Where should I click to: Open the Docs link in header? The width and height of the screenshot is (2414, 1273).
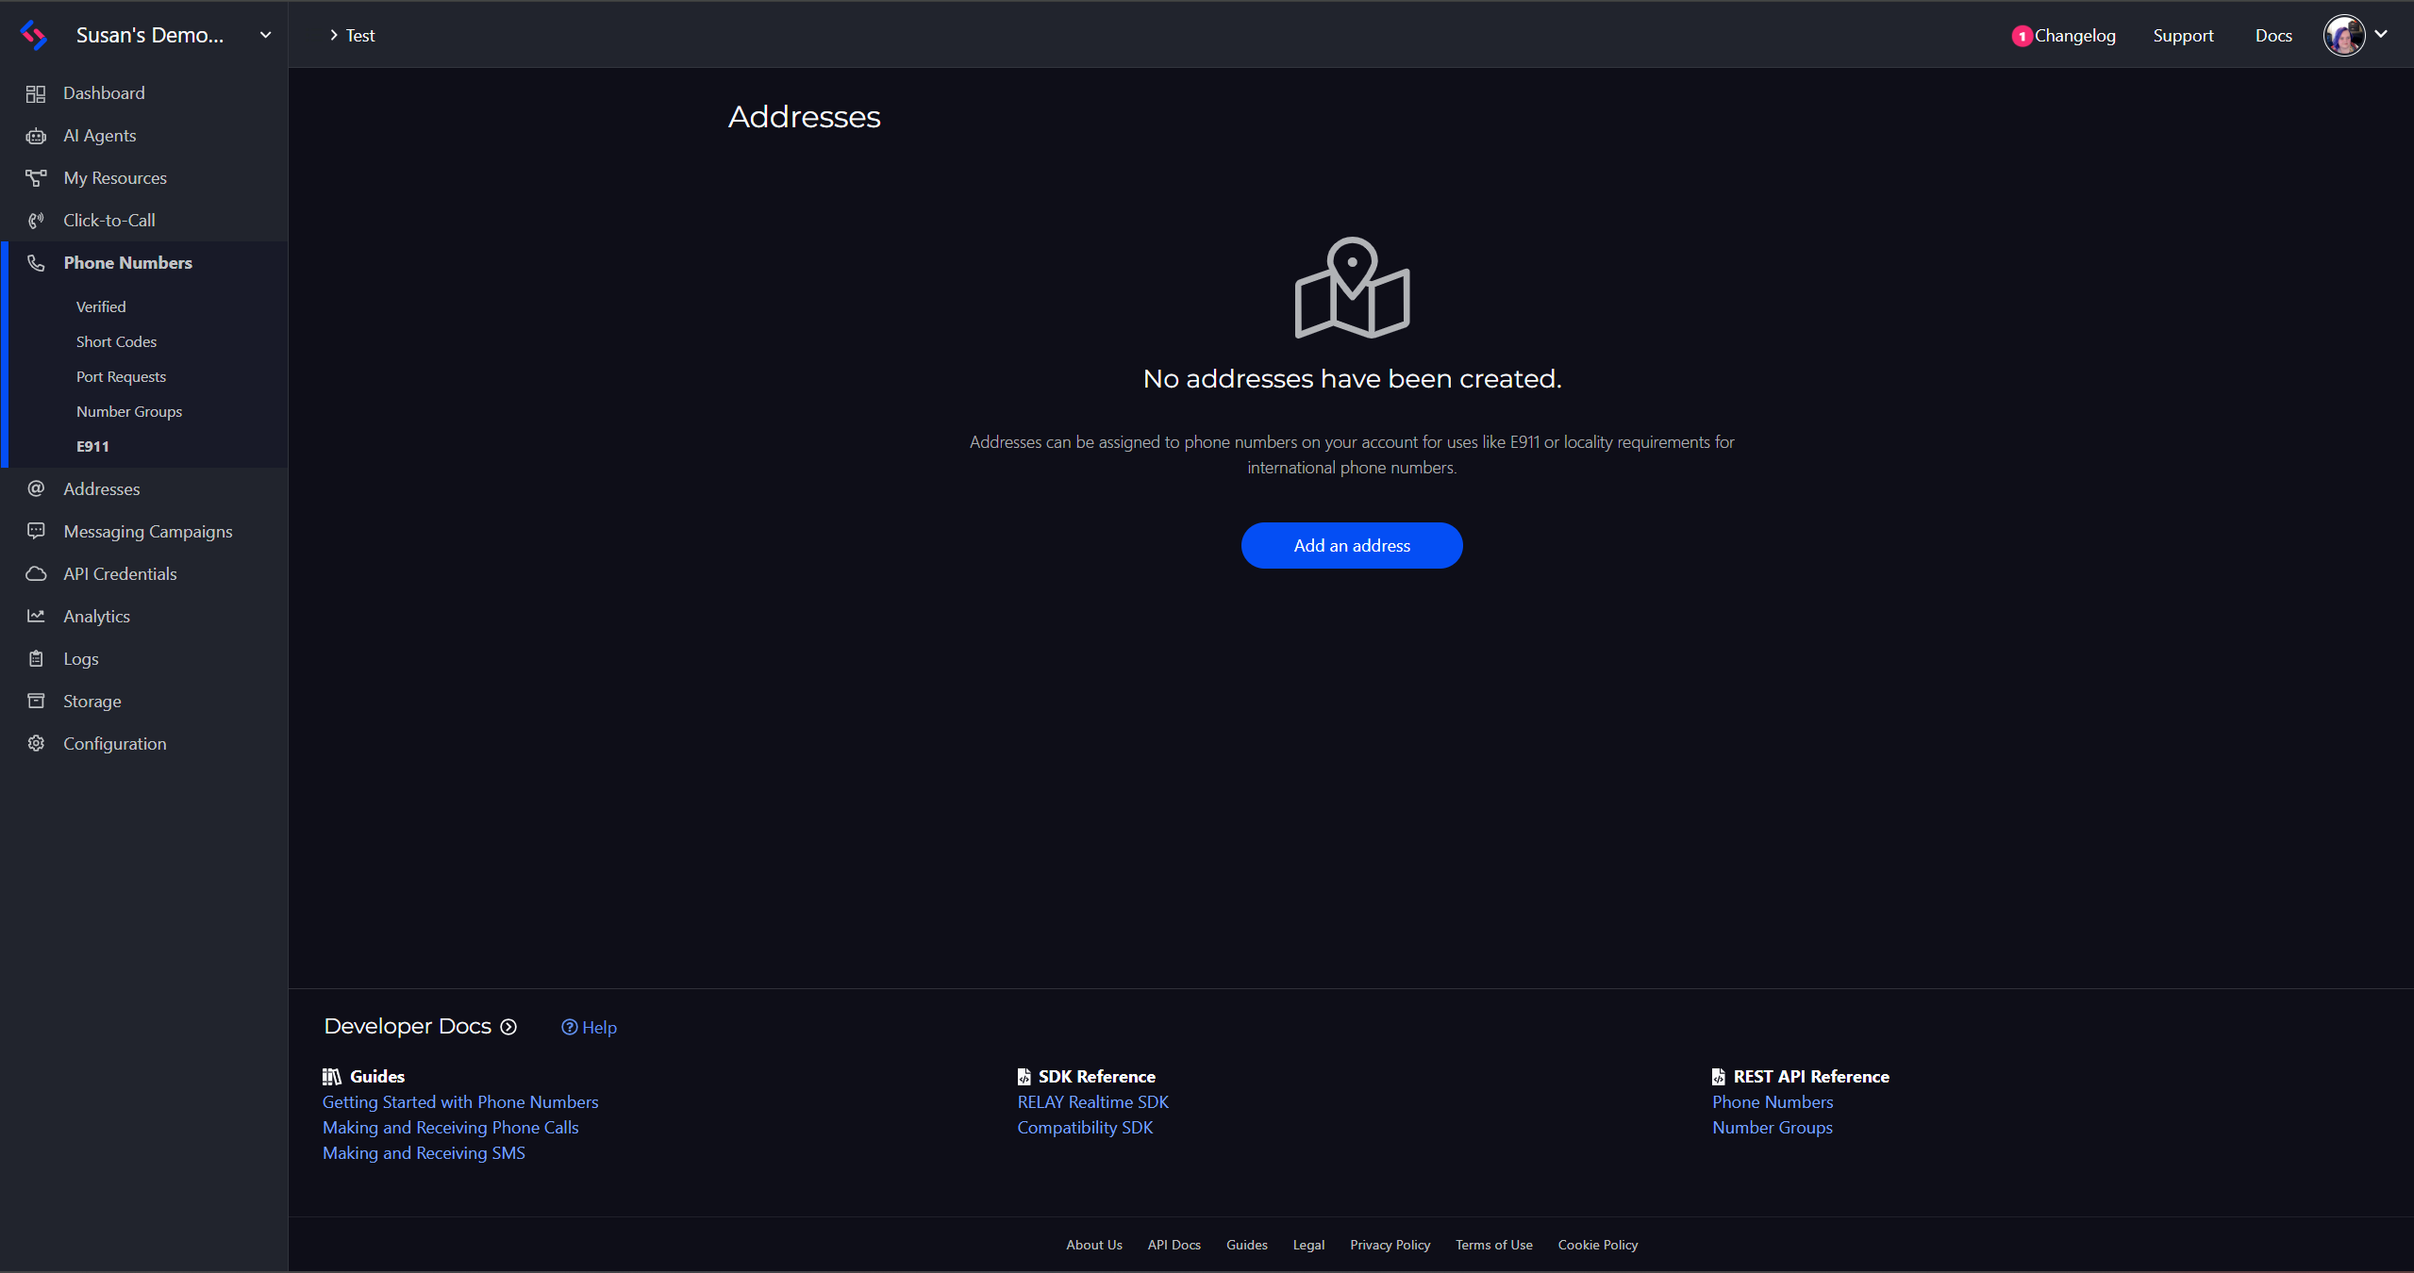[2273, 35]
